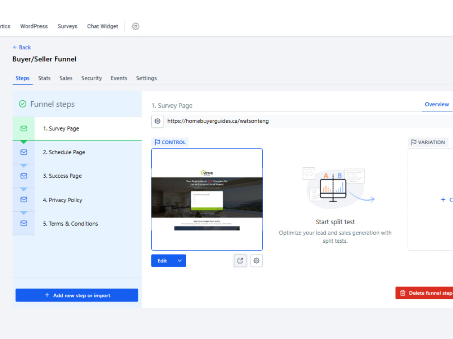Switch to the Stats tab

44,78
